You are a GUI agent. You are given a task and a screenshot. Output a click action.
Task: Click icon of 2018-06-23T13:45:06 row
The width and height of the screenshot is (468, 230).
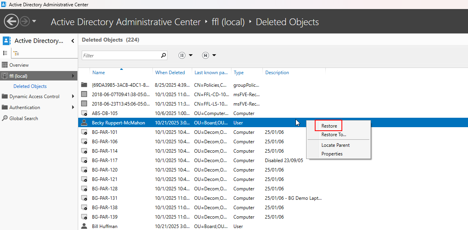pyautogui.click(x=84, y=104)
